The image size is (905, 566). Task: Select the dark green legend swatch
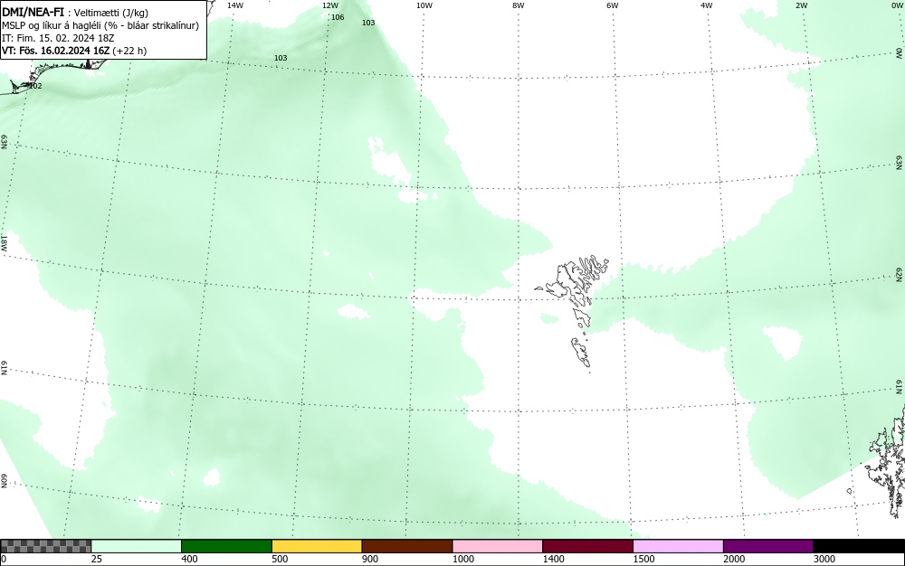coord(226,546)
